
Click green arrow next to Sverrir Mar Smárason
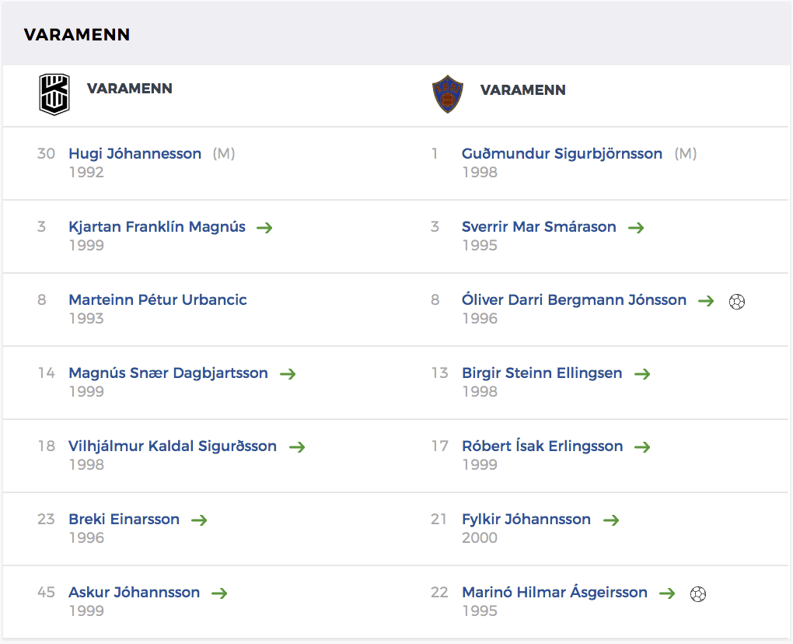636,228
